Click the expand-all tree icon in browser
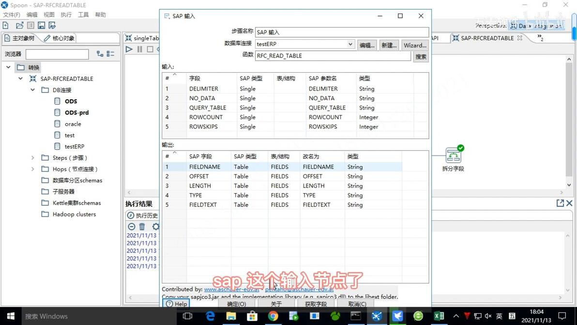This screenshot has width=577, height=325. tap(100, 54)
